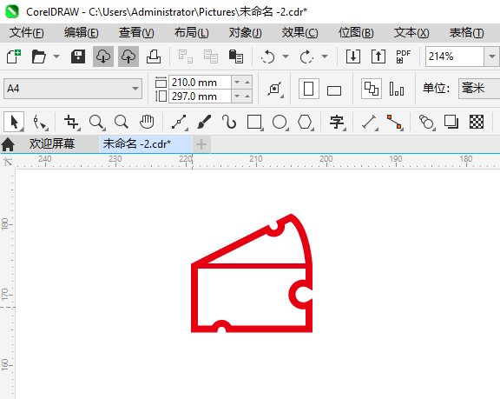Select the Freehand curve tool

pos(179,122)
